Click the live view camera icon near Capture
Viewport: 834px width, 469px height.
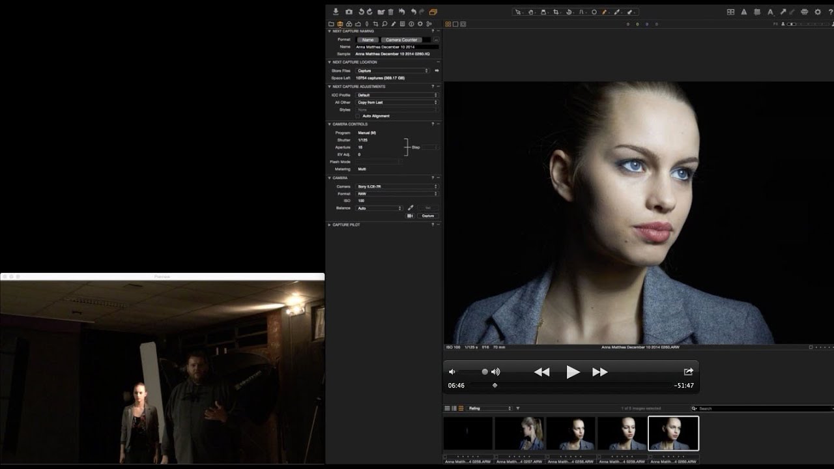point(410,216)
